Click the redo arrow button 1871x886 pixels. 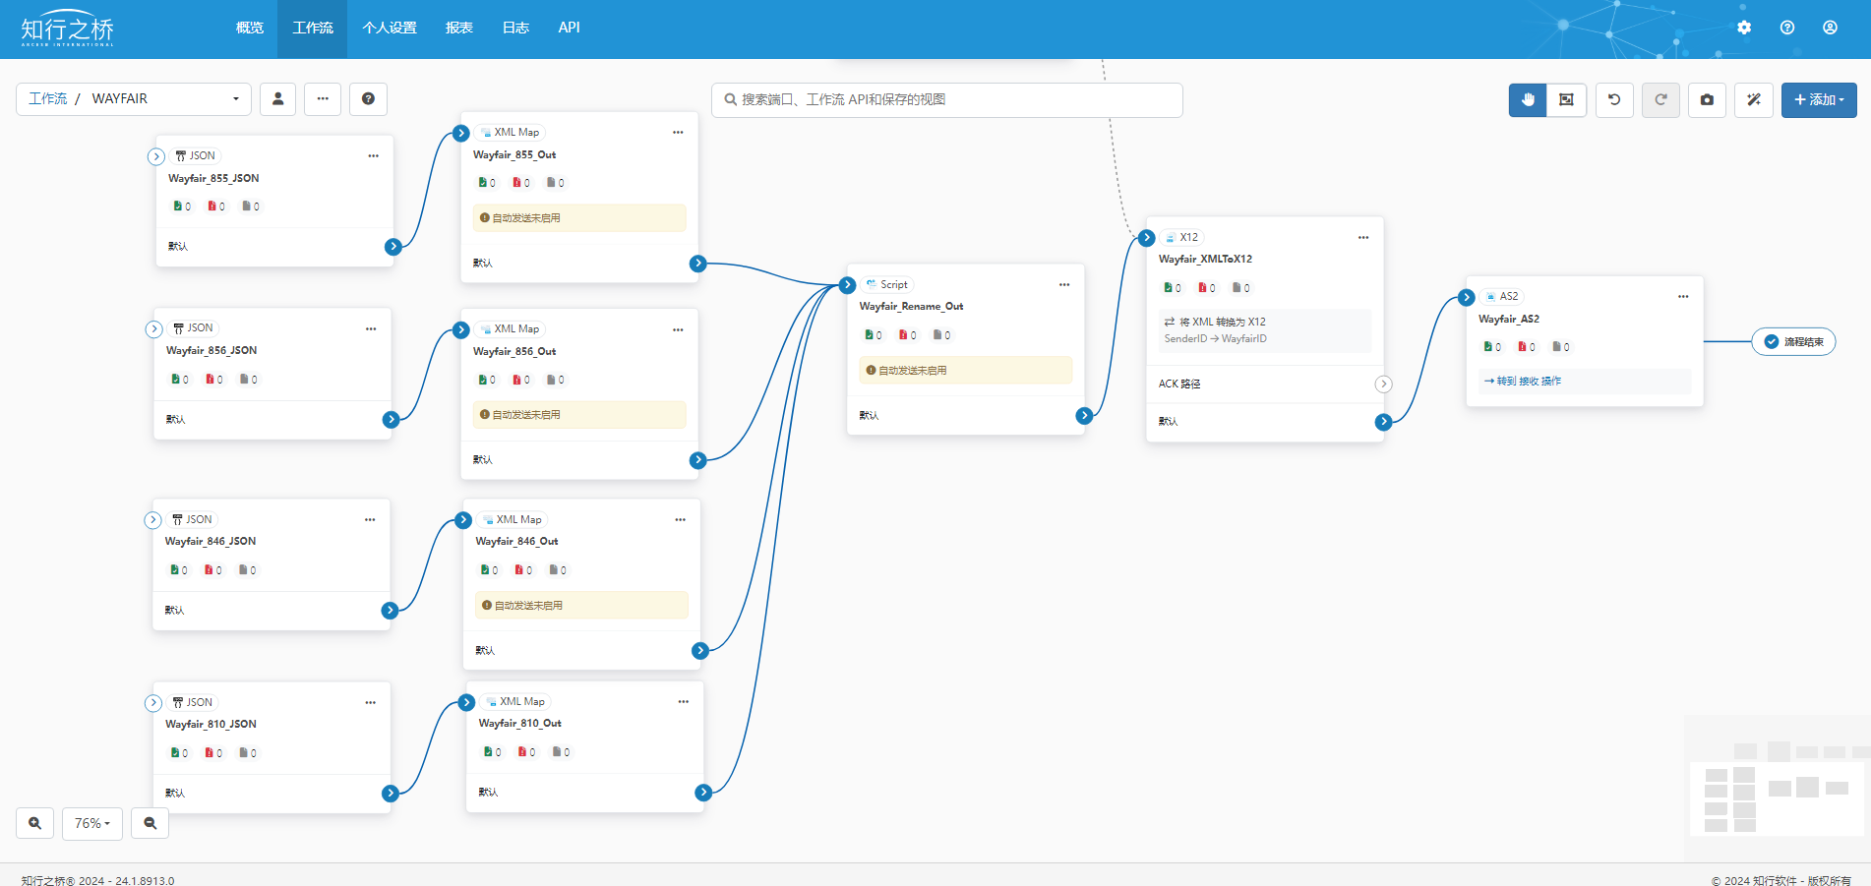(x=1660, y=99)
